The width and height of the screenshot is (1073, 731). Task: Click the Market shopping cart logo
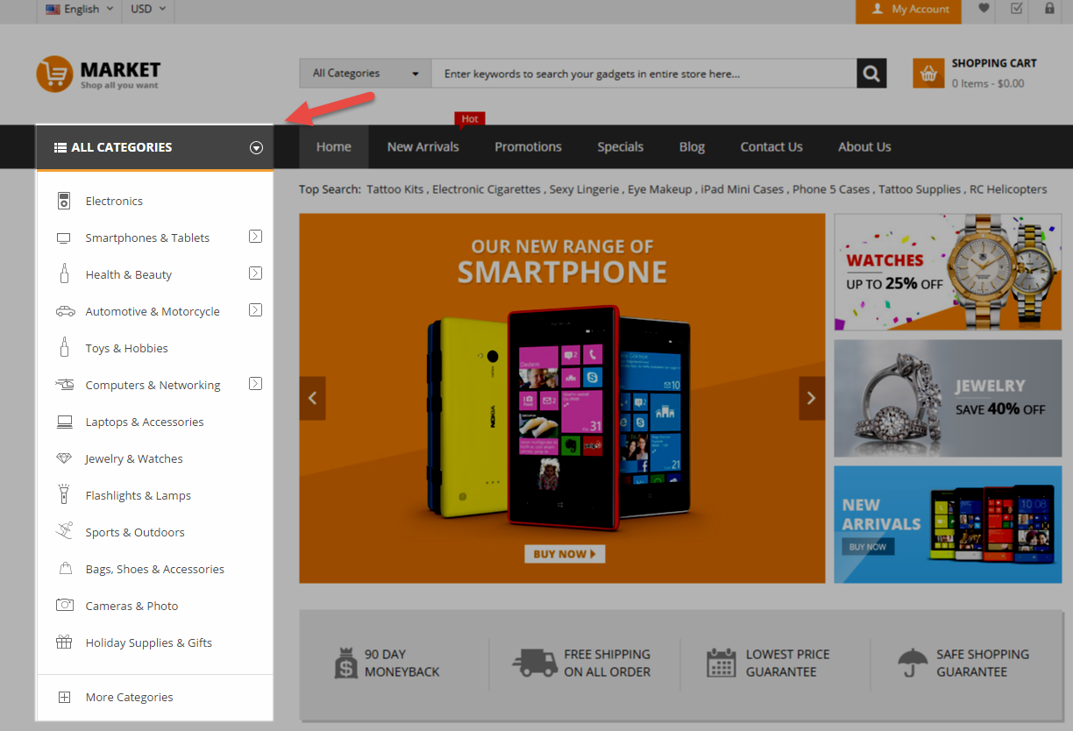click(53, 74)
